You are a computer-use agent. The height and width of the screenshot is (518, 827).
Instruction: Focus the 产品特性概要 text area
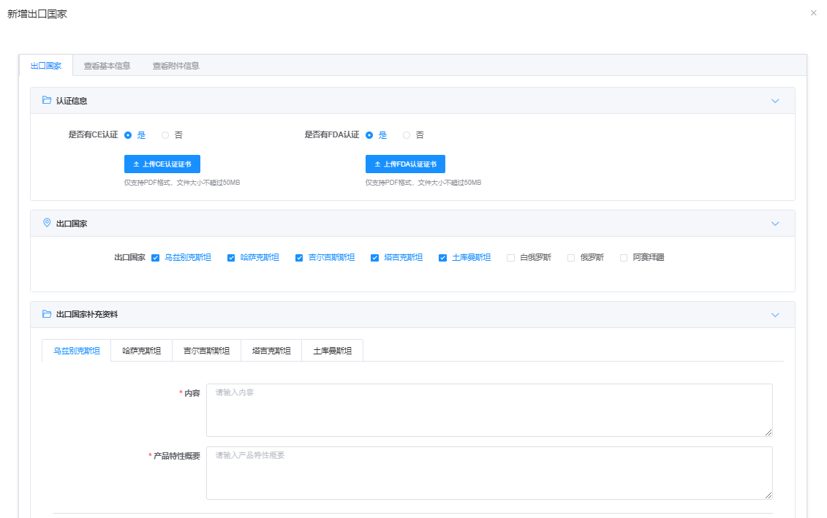coord(489,473)
